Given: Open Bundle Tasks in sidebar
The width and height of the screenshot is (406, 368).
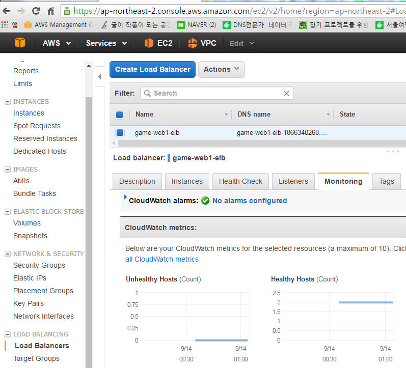Looking at the screenshot, I should 35,193.
